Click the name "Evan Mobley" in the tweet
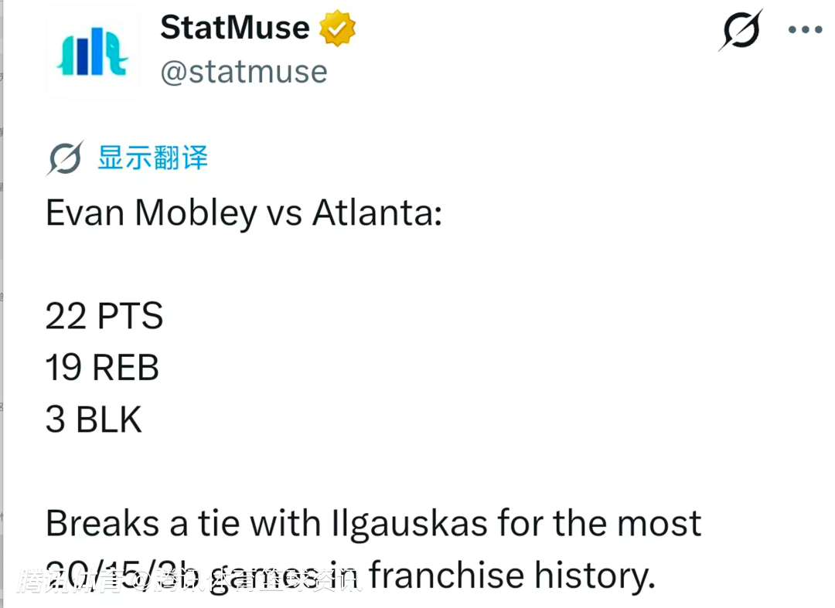 click(x=151, y=214)
